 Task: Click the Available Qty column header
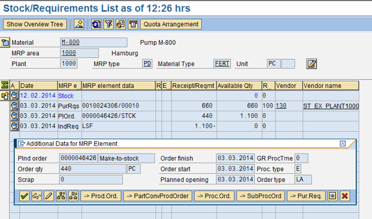[x=239, y=86]
